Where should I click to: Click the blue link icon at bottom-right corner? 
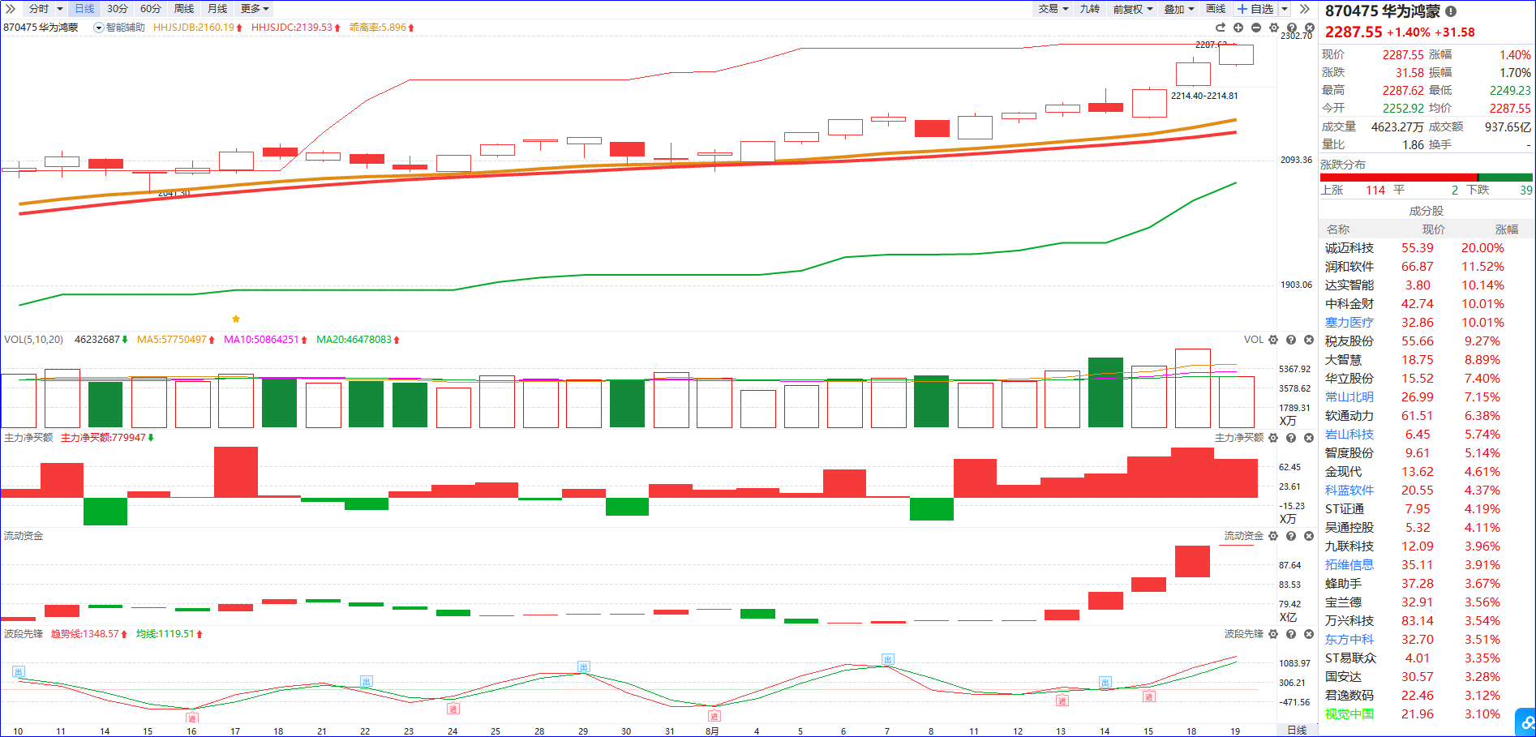tap(1528, 722)
